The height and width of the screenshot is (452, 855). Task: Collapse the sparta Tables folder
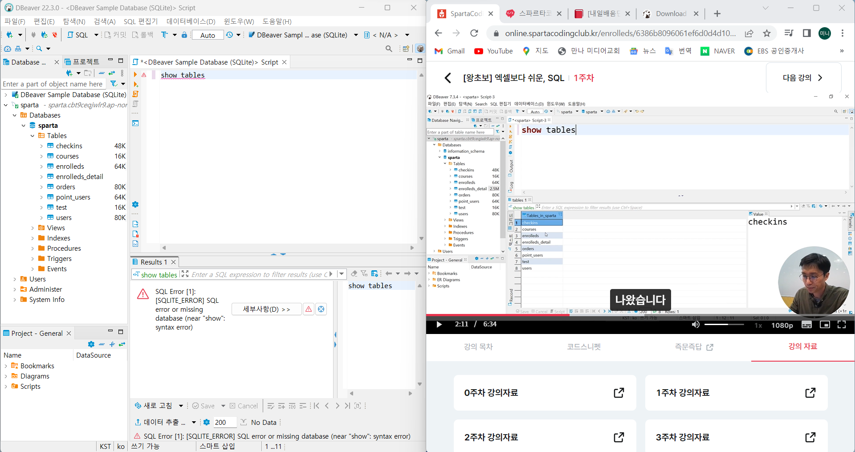tap(33, 136)
